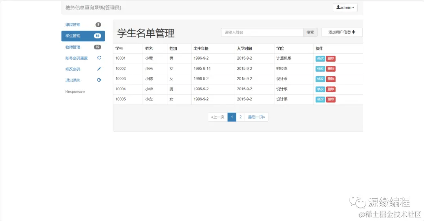Click the red 删除 button for student 10001
The height and width of the screenshot is (221, 424).
coord(331,58)
